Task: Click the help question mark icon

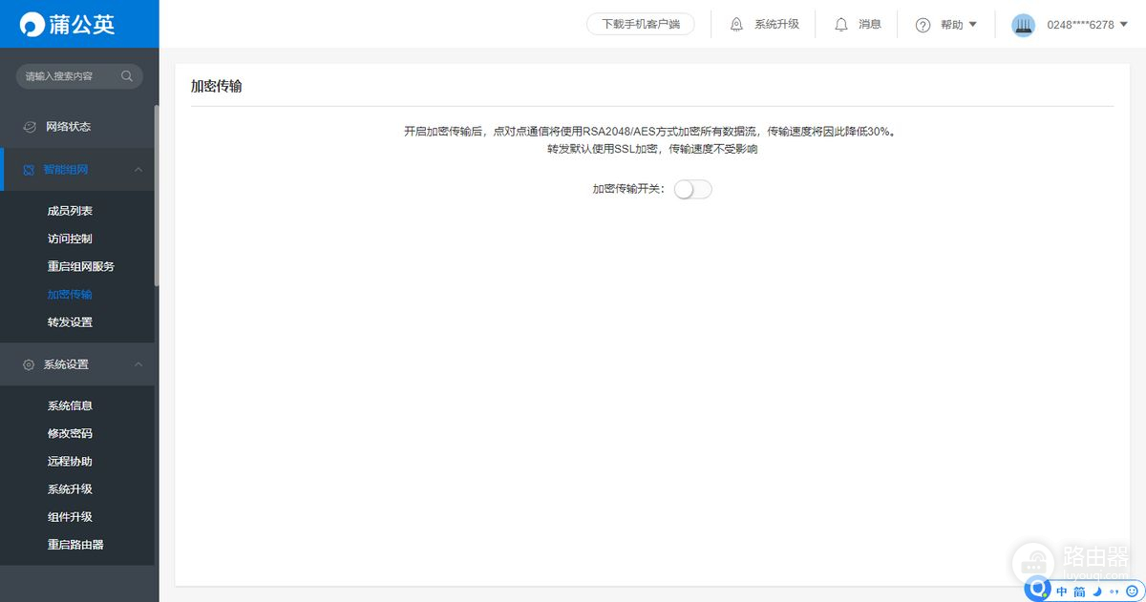Action: click(921, 25)
